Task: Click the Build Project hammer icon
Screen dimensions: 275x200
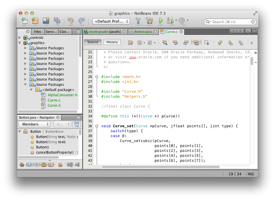Action: (x=138, y=21)
